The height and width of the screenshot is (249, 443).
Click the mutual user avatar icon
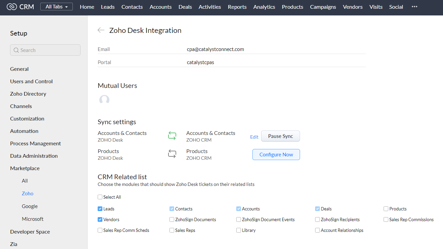pyautogui.click(x=104, y=100)
